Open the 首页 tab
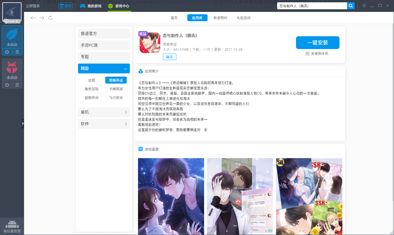The image size is (394, 235). (x=174, y=18)
